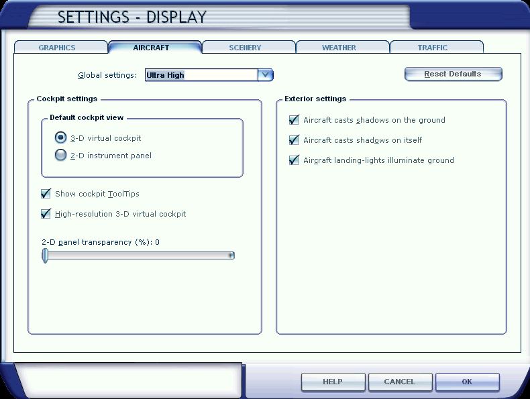The height and width of the screenshot is (399, 530).
Task: Disable High-resolution 3-D virtual cockpit
Action: 46,214
